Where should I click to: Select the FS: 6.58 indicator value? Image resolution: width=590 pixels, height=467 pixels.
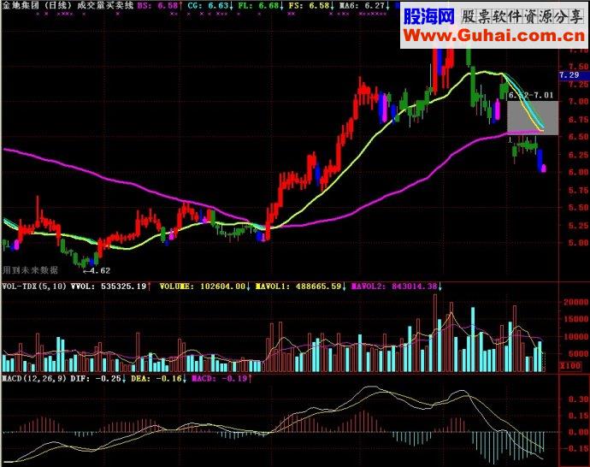[309, 6]
